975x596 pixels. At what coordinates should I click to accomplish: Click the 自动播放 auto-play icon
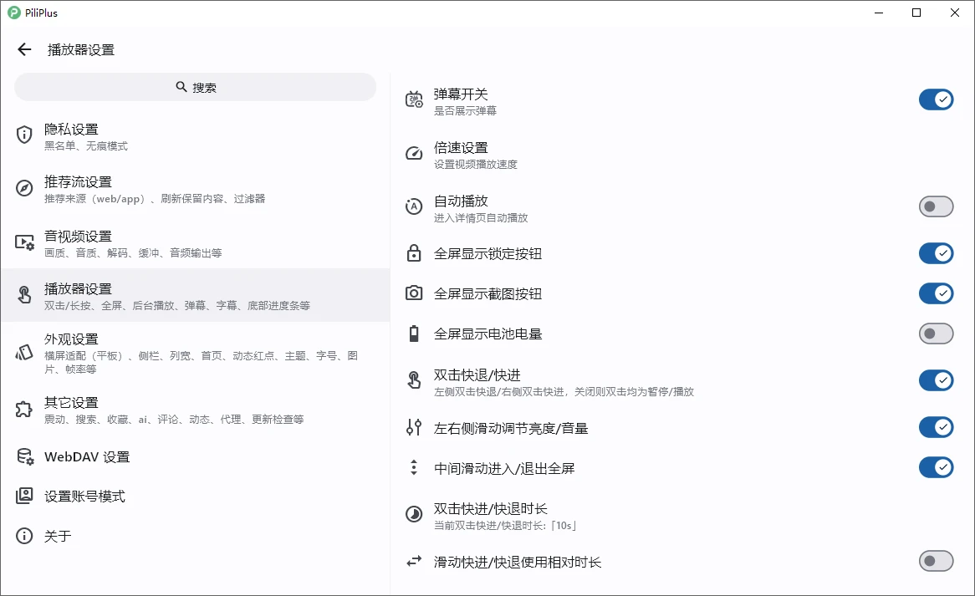tap(413, 206)
